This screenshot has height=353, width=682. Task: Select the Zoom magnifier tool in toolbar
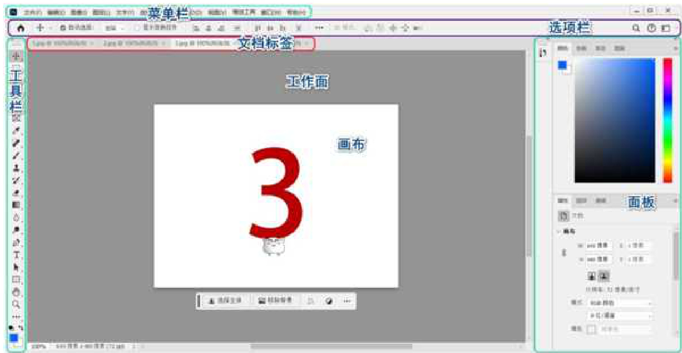(x=16, y=304)
